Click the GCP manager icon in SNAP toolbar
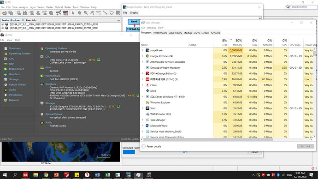 click(x=45, y=13)
